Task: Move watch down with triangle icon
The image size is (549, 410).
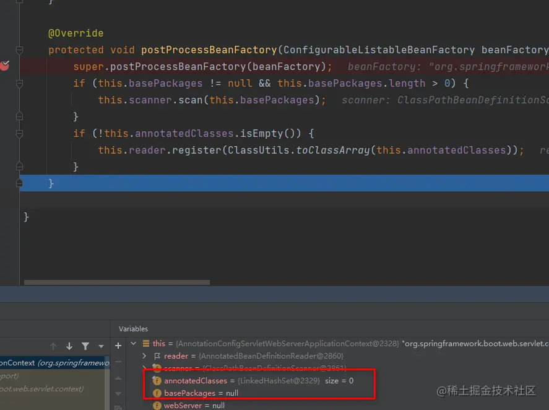Action: [118, 393]
